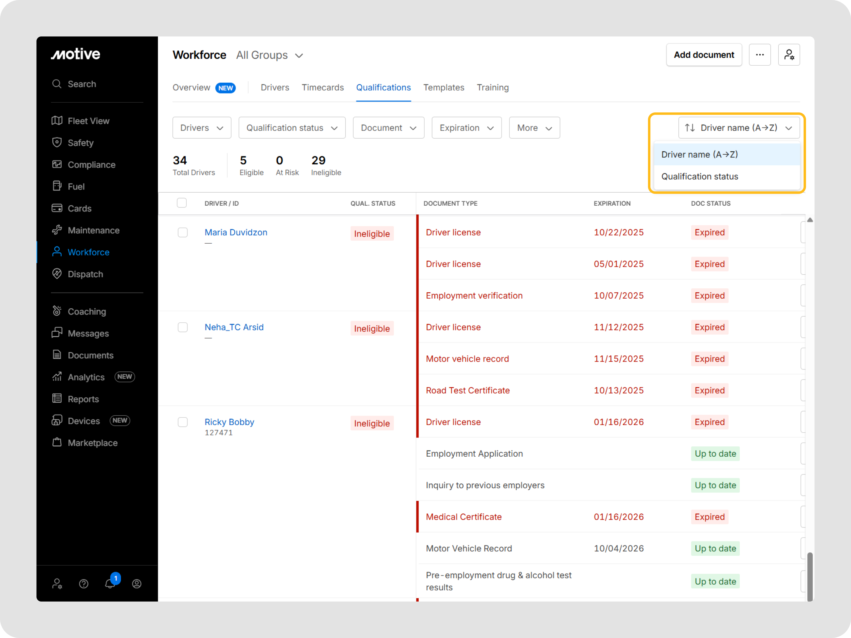Open Neha_TC Arsid driver link
851x638 pixels.
pyautogui.click(x=234, y=327)
